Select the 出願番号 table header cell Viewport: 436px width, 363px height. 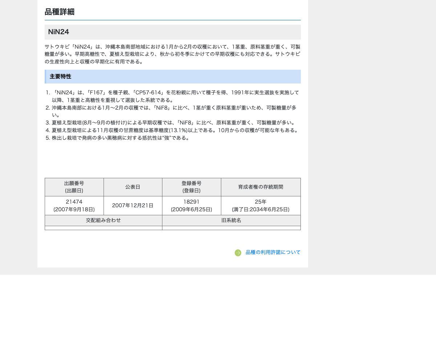74,187
